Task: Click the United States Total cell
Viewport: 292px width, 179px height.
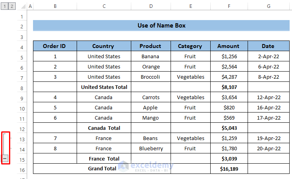Action: click(x=104, y=87)
